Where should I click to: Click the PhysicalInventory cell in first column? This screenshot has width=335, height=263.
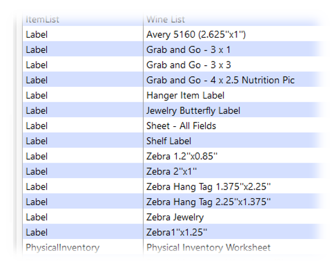(63, 248)
